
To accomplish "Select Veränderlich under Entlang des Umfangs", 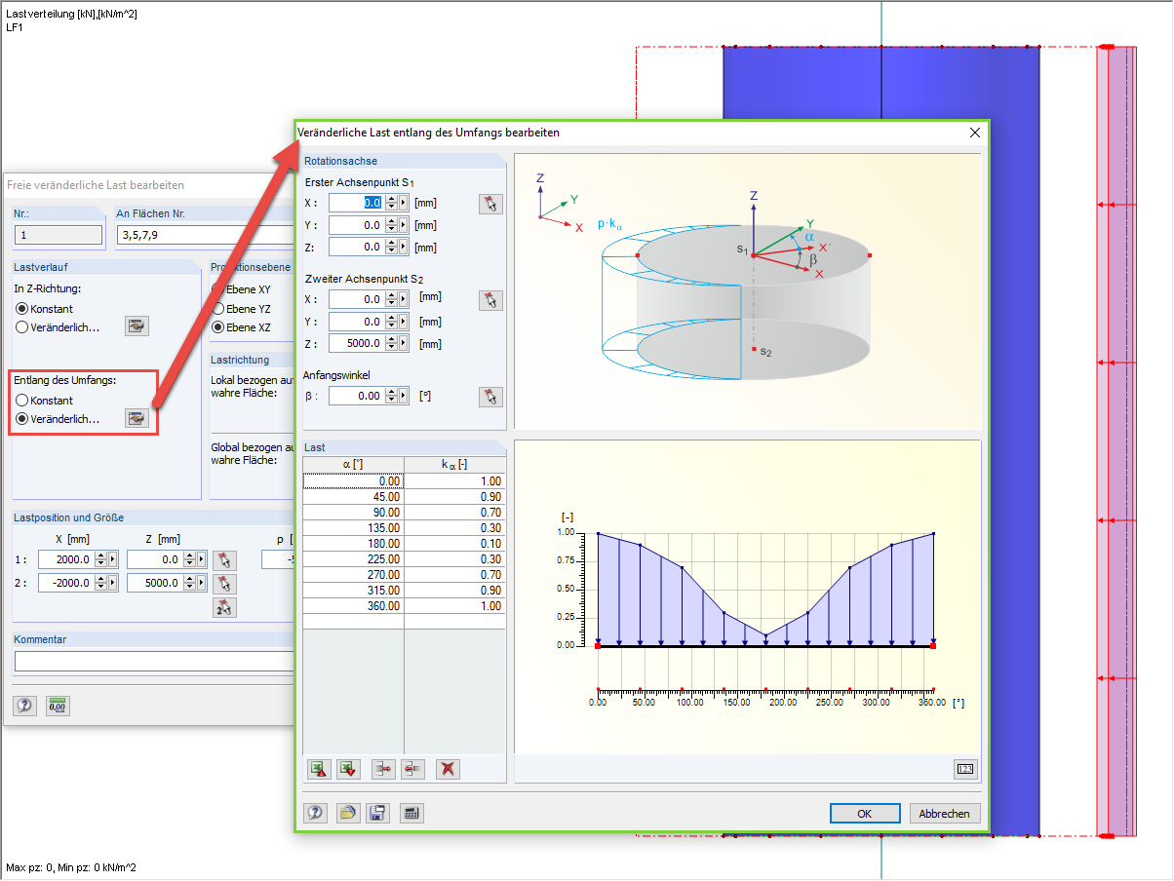I will [x=58, y=419].
